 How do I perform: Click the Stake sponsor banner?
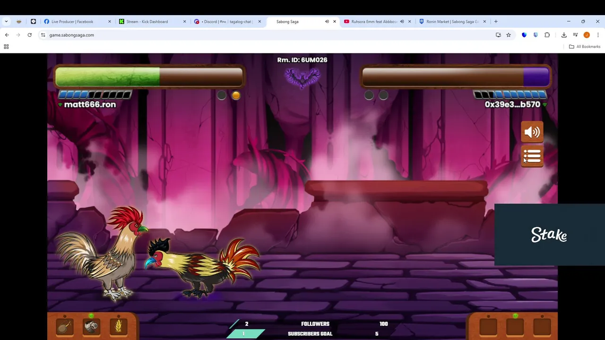coord(549,235)
